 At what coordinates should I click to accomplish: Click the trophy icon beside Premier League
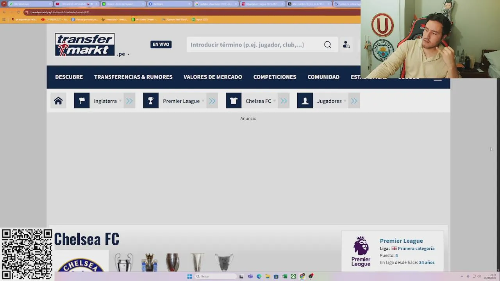(x=151, y=101)
